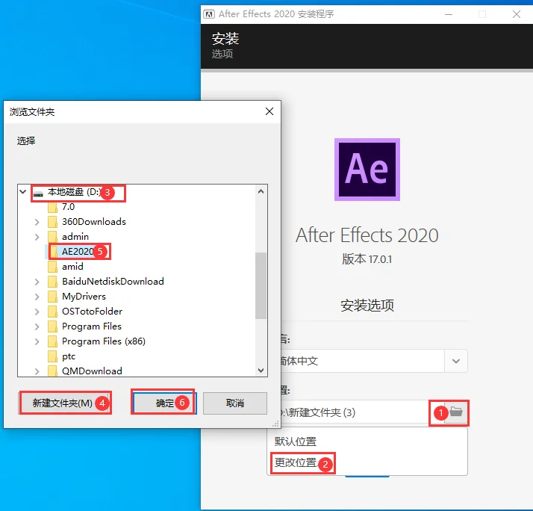Screen dimensions: 533x511
Task: Expand the admin folder node
Action: point(37,237)
